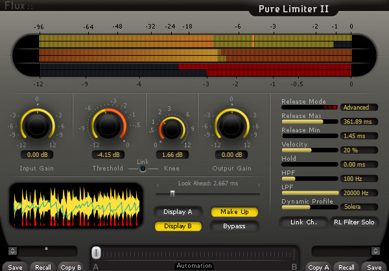The width and height of the screenshot is (389, 271).
Task: Click the Look Ahead slider
Action: (172, 193)
